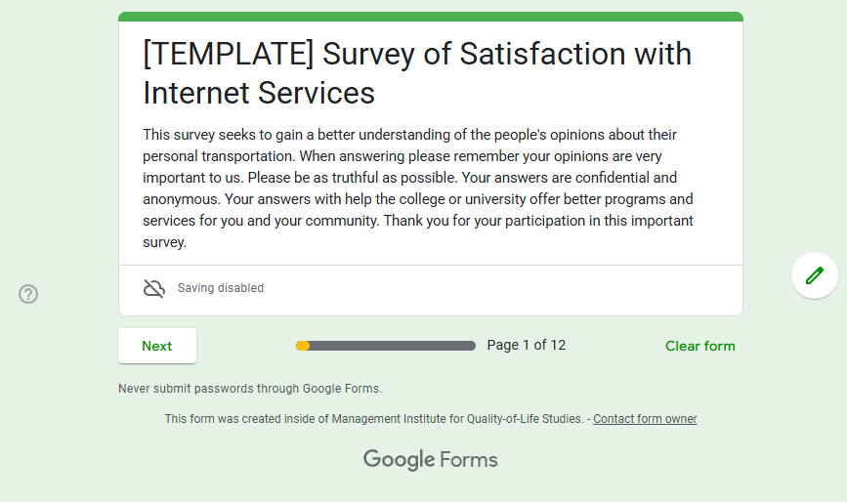Click the Saving disabled text

(220, 288)
